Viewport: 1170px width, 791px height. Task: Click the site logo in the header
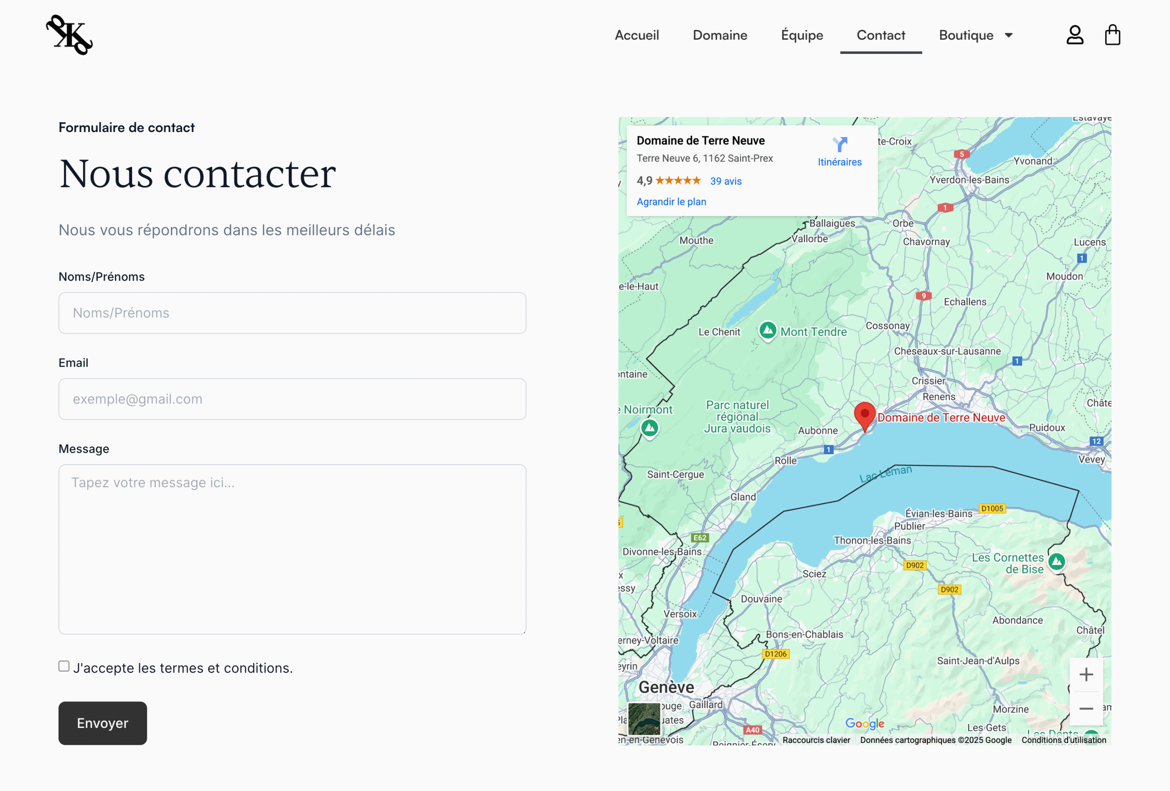(x=69, y=35)
